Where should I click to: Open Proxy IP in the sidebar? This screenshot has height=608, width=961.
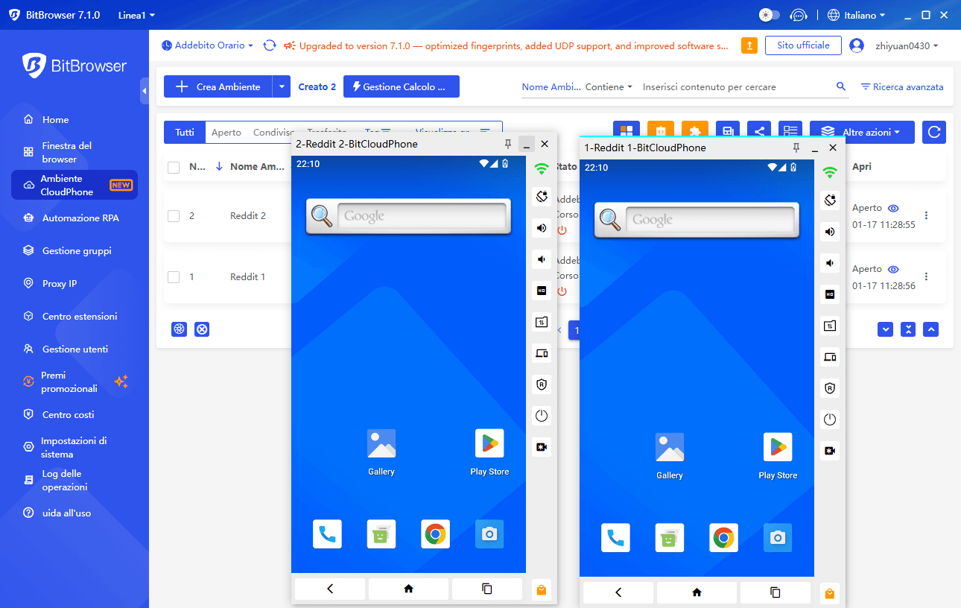pyautogui.click(x=60, y=284)
